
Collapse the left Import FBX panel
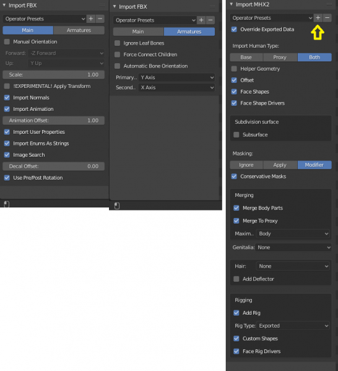4,5
